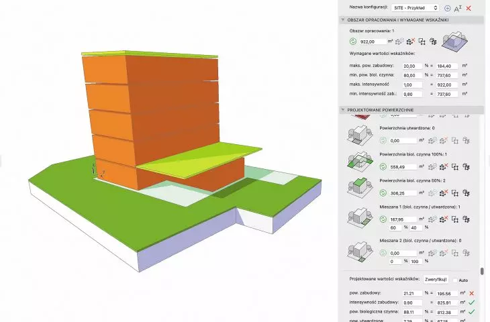Click the 'Zweryfikuj!' button

click(436, 280)
